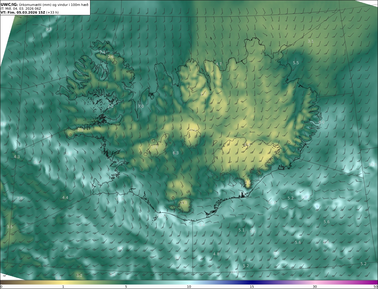Viewport: 378px width, 289px height.
Task: Click the colorbar tick label 15
Action: tap(252, 287)
